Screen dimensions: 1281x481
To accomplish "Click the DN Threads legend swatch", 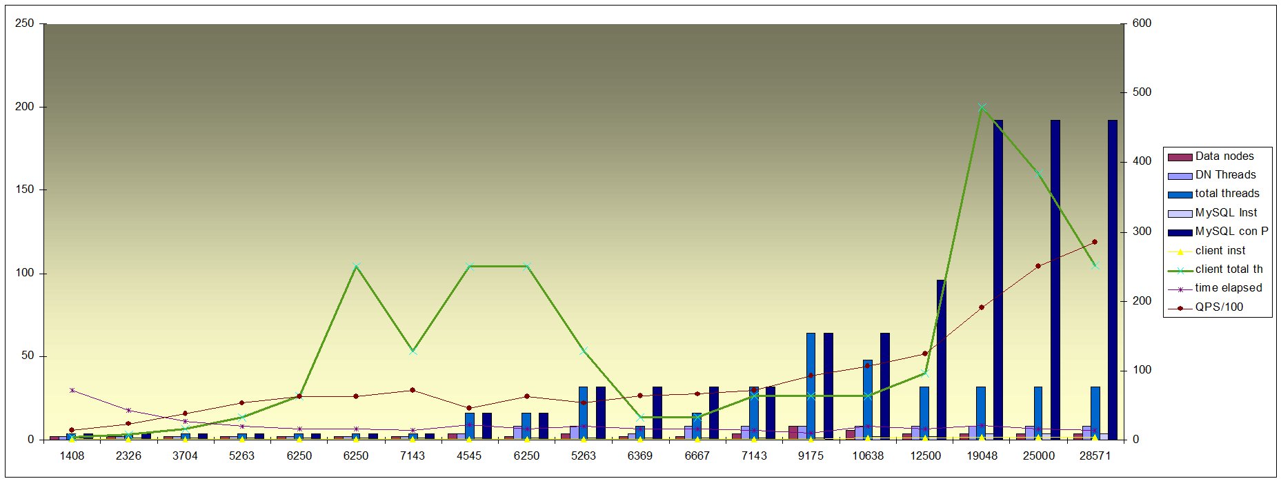I will point(1180,176).
